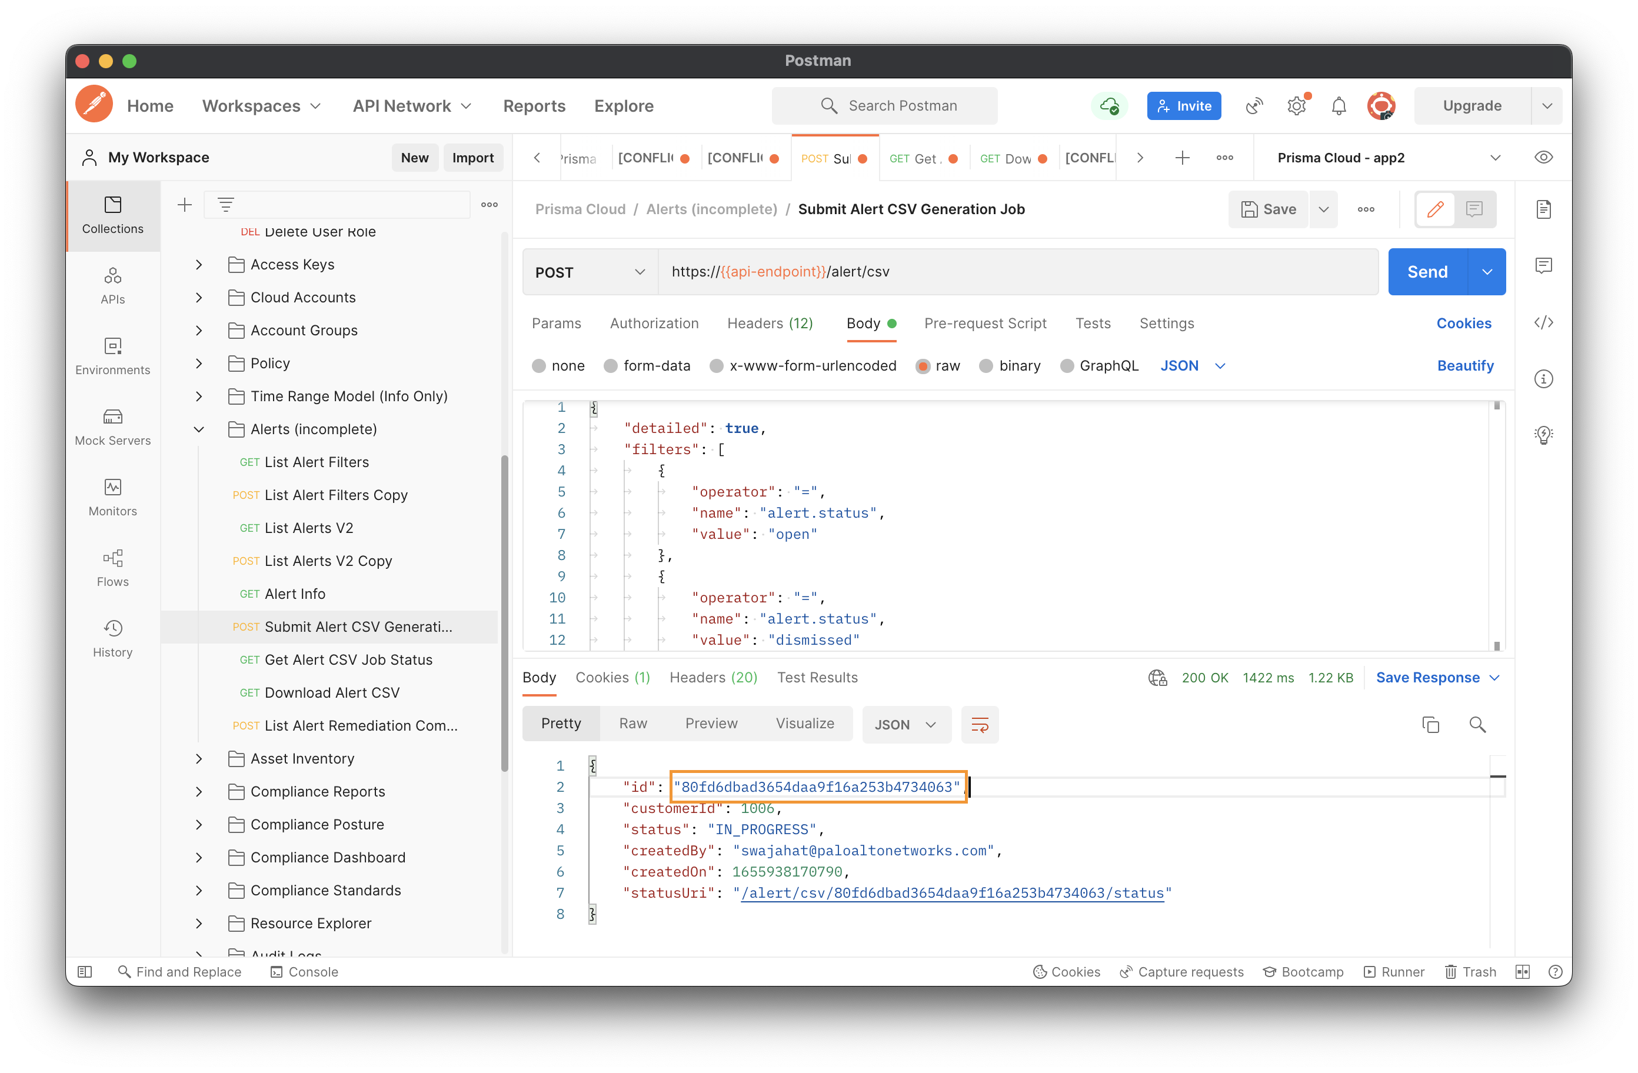Click the Search Postman field
This screenshot has width=1638, height=1073.
[x=884, y=106]
